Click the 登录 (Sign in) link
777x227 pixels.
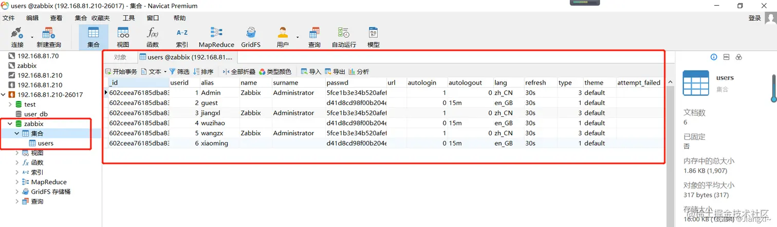click(x=754, y=18)
